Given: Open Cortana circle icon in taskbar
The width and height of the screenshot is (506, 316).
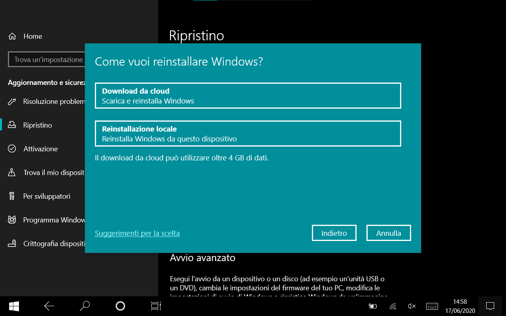Looking at the screenshot, I should click(x=120, y=306).
